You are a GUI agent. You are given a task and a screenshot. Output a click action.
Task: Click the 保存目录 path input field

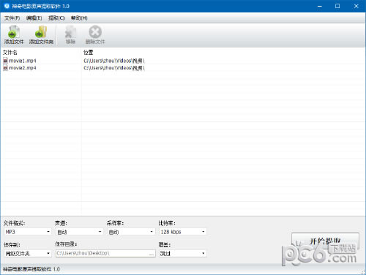pyautogui.click(x=102, y=254)
